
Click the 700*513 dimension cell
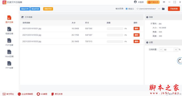(89, 41)
